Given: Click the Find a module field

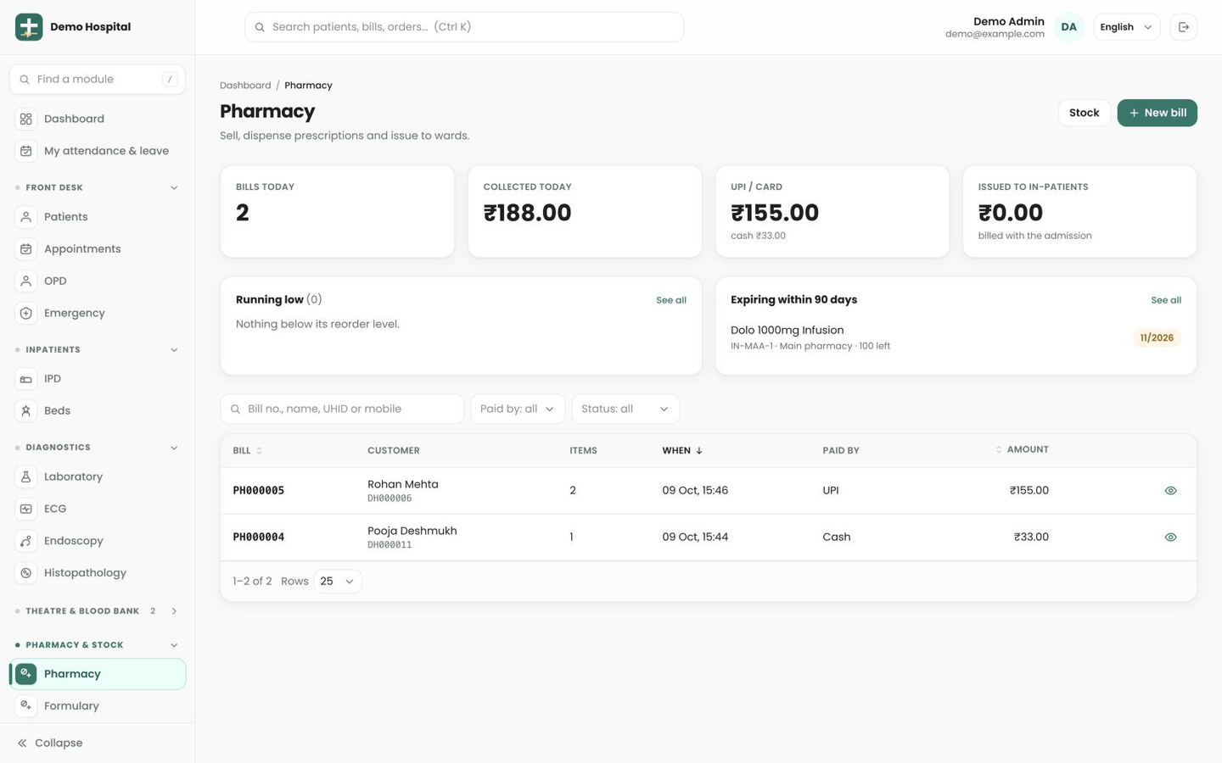Looking at the screenshot, I should click(98, 80).
